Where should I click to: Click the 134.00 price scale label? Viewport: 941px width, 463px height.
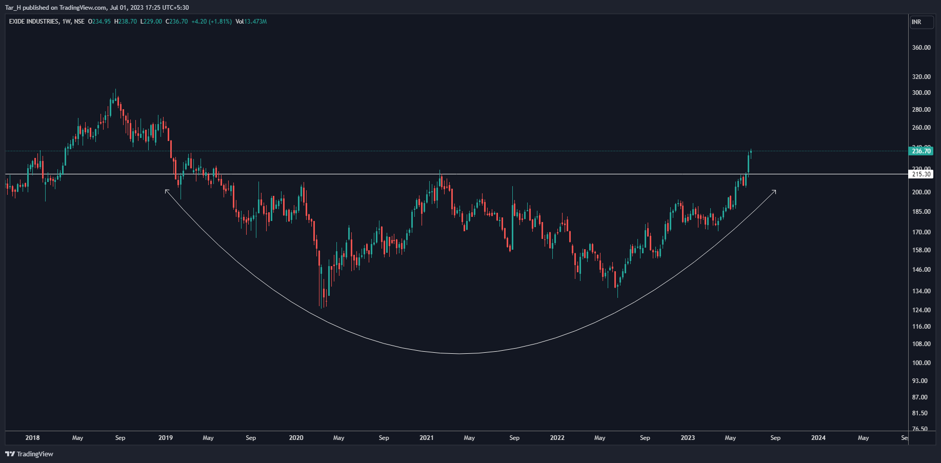point(921,291)
